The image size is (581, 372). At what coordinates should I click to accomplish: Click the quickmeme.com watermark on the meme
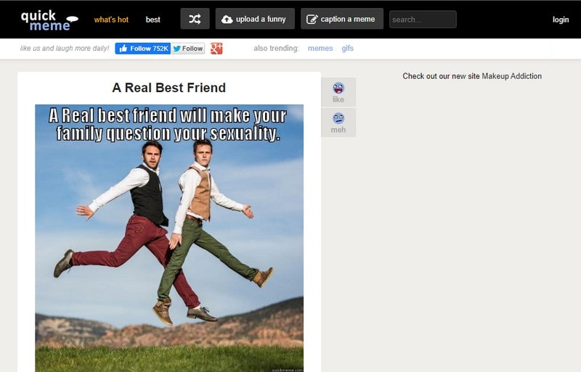(x=286, y=369)
